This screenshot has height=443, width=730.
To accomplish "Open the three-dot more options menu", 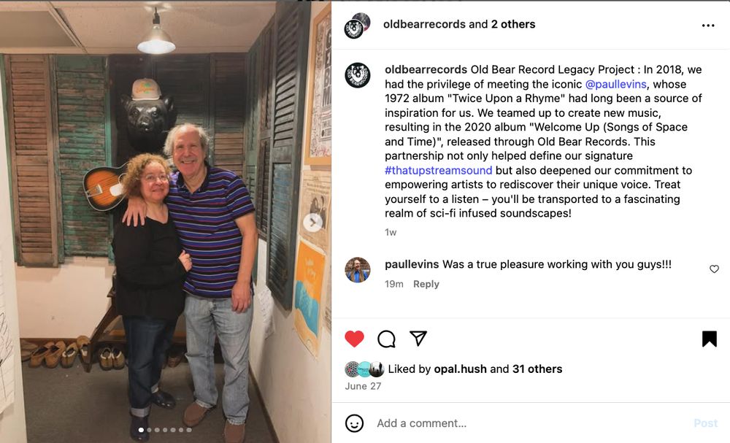I will [x=708, y=26].
